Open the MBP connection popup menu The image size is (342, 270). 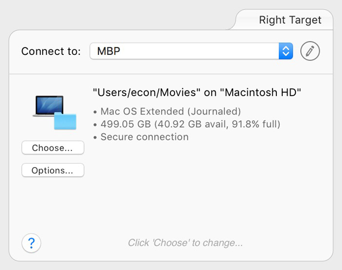pos(191,51)
